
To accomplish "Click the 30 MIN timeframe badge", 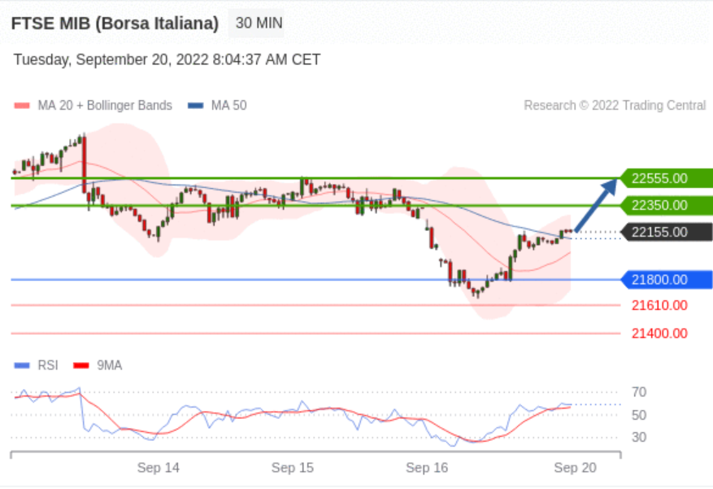I will [256, 23].
